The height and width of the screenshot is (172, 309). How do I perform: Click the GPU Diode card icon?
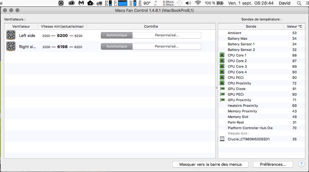pos(222,89)
